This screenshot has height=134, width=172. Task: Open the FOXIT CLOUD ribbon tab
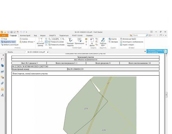[77, 36]
